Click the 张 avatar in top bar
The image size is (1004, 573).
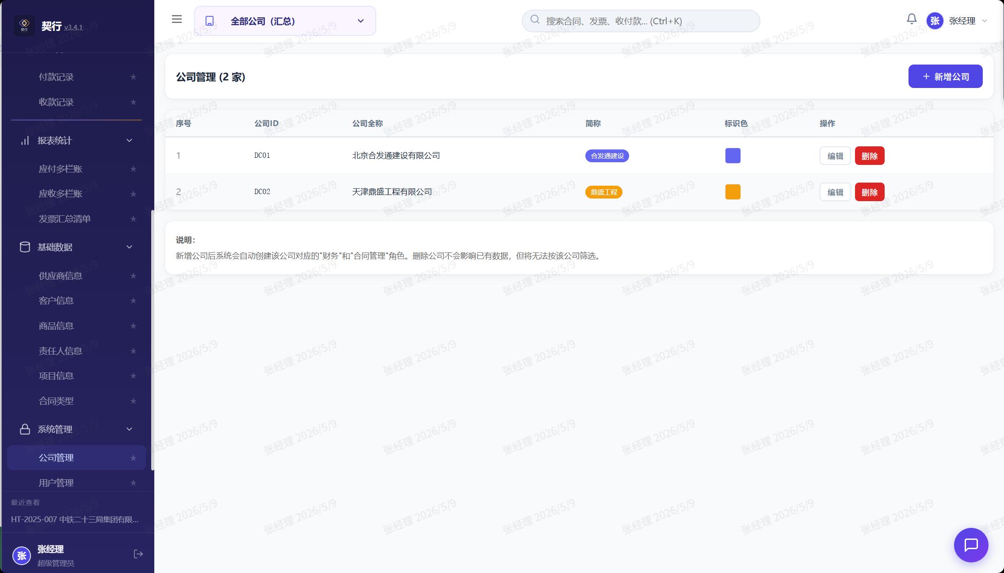pyautogui.click(x=935, y=21)
